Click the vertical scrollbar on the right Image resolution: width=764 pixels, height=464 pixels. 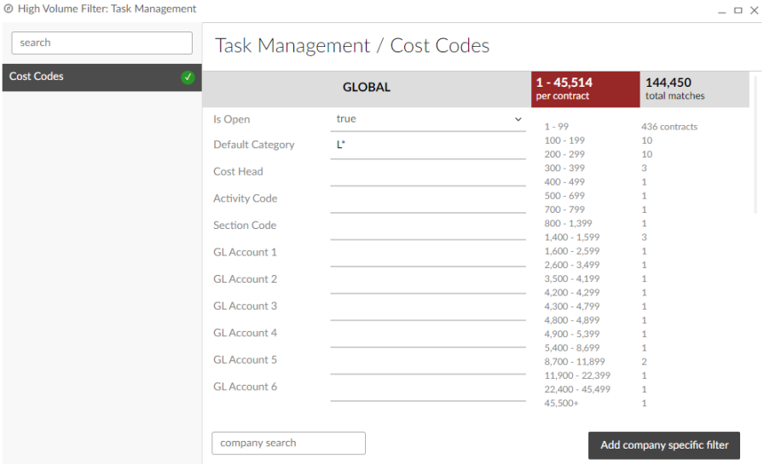pos(756,145)
